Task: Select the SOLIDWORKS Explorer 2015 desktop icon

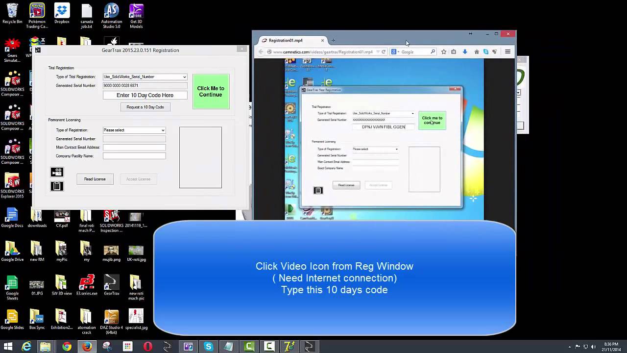Action: click(x=12, y=185)
